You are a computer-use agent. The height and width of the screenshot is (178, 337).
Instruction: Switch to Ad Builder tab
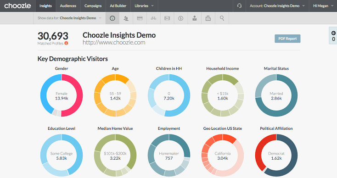point(118,6)
